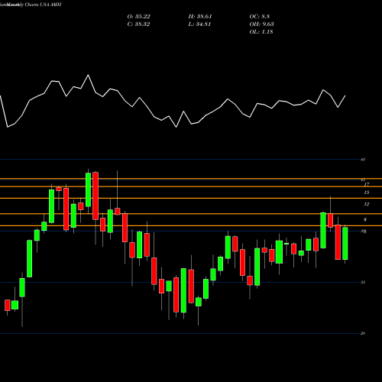Click the 28 price axis label

363,333
